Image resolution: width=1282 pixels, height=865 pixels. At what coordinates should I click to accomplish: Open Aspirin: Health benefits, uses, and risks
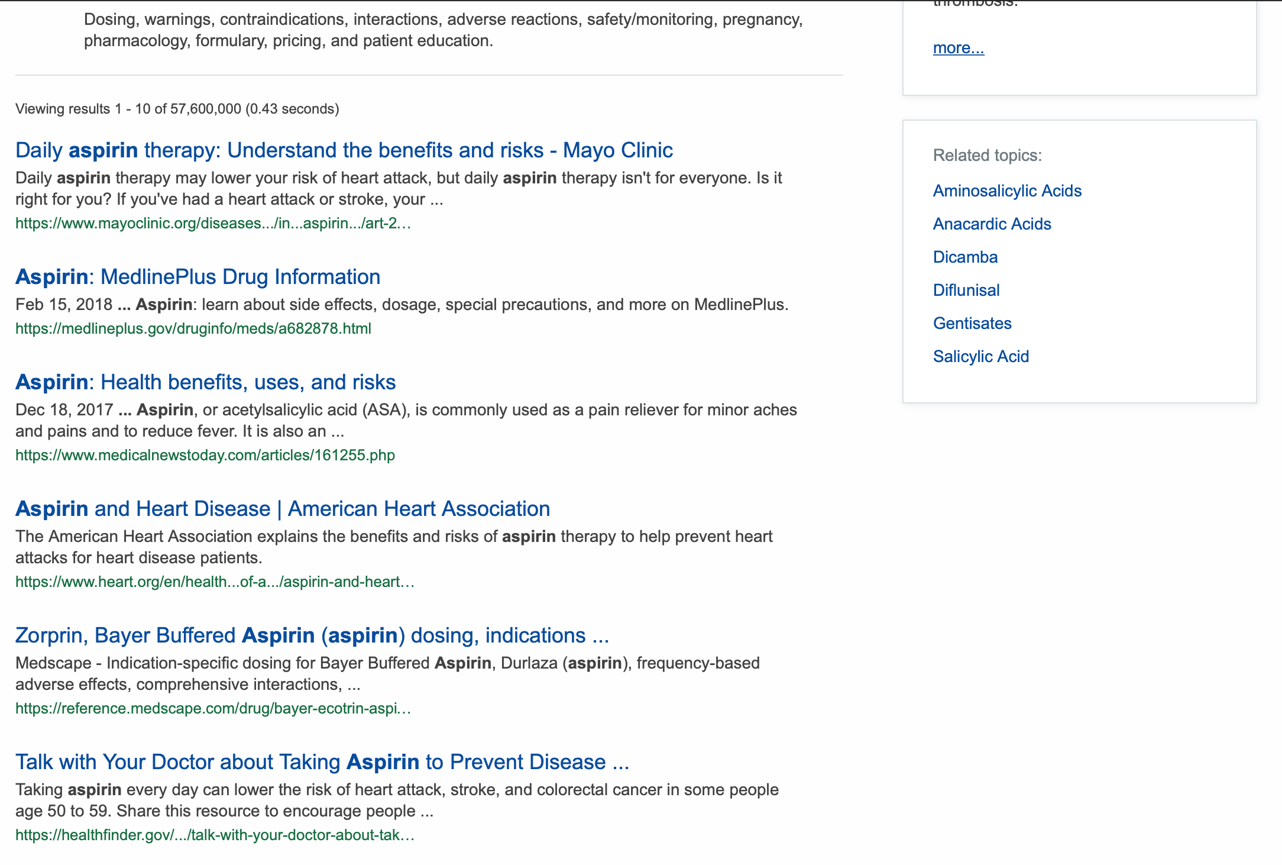[x=205, y=382]
